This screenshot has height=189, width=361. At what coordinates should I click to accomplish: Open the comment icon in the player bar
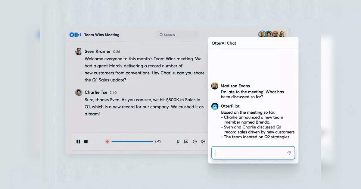pyautogui.click(x=186, y=141)
